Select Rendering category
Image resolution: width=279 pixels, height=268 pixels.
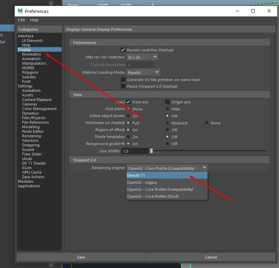pyautogui.click(x=32, y=136)
